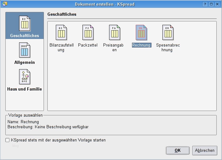Click the Allgemein label in sidebar
222x160 pixels.
(x=24, y=62)
